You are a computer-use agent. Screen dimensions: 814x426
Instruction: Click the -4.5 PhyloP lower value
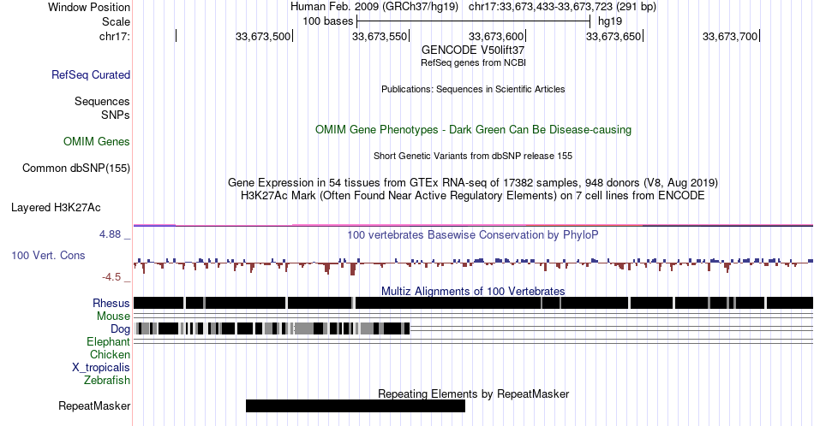point(111,277)
